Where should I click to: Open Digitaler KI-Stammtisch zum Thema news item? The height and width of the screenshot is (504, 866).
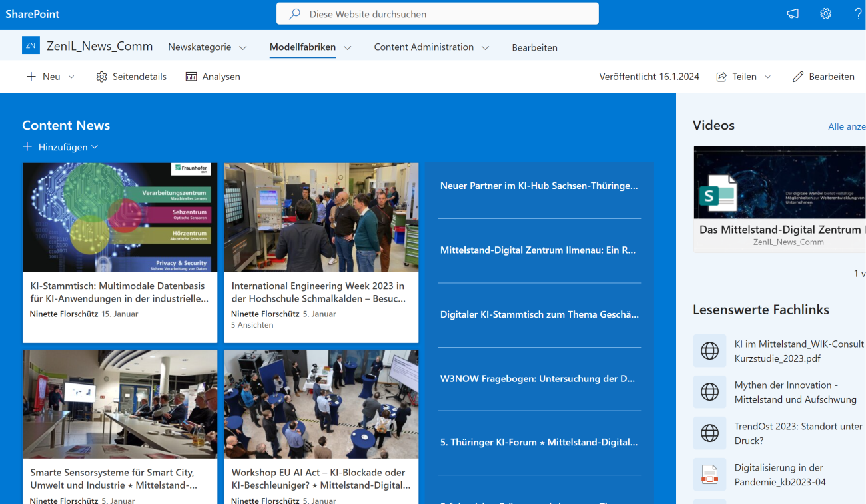539,314
